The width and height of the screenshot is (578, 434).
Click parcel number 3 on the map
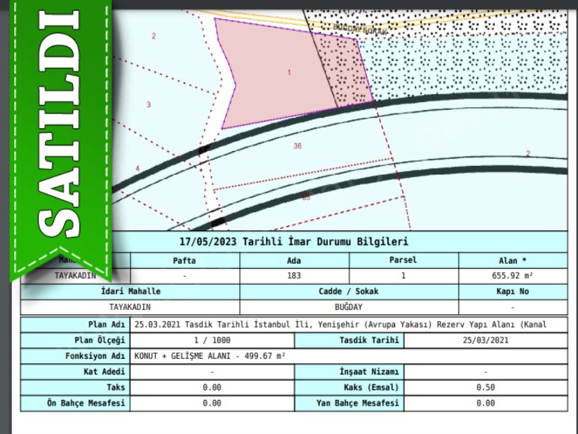tap(148, 105)
